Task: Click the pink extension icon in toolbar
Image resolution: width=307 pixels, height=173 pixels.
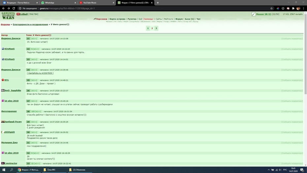Action: [288, 8]
